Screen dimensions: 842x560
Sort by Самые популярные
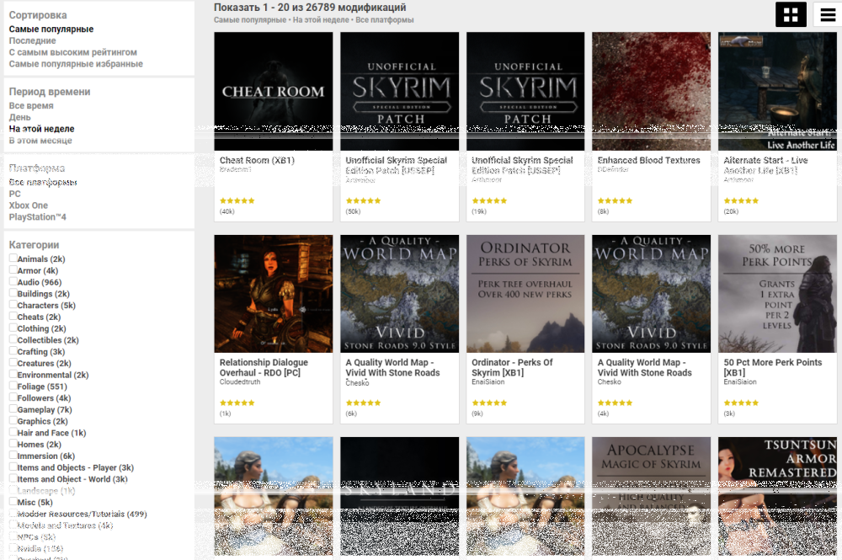[x=51, y=29]
